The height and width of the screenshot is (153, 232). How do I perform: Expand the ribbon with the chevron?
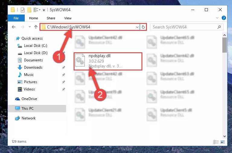coord(217,18)
